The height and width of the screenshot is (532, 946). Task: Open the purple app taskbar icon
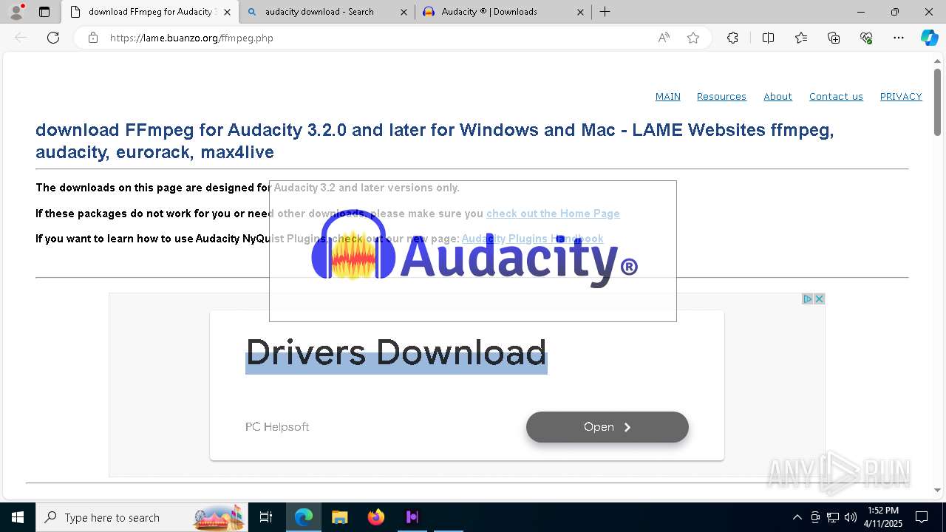412,517
